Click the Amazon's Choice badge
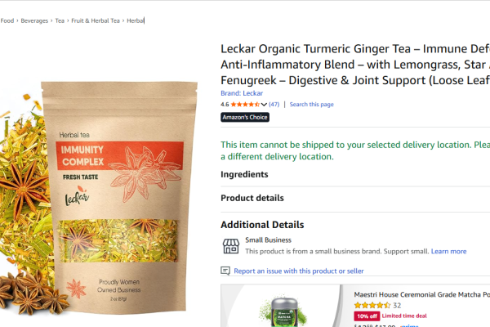The width and height of the screenshot is (490, 327). pyautogui.click(x=245, y=117)
